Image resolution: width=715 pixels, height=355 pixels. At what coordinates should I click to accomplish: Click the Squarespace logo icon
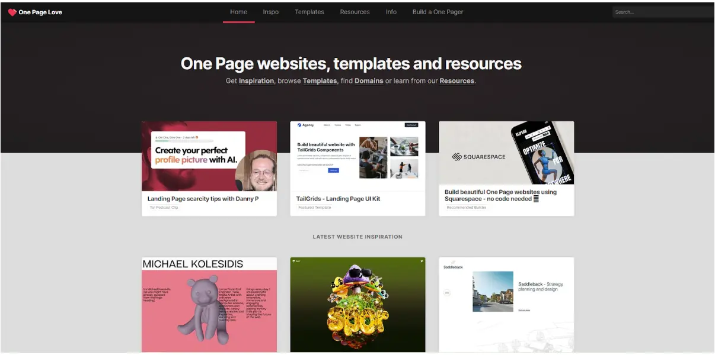click(x=457, y=157)
